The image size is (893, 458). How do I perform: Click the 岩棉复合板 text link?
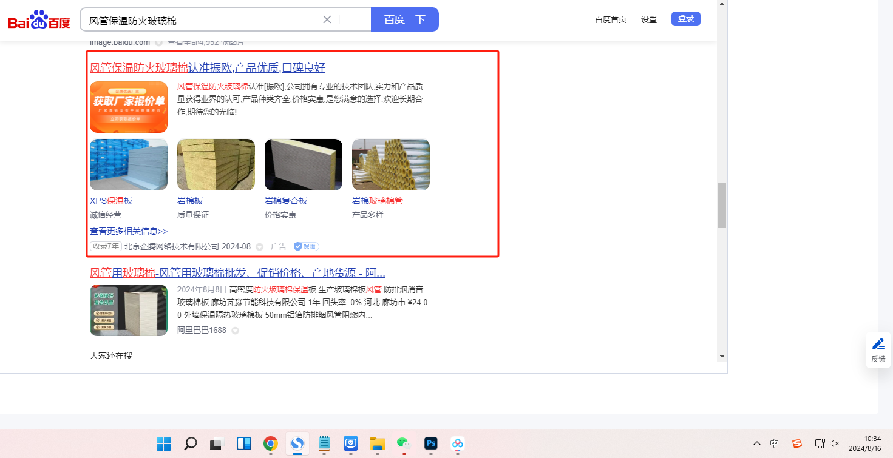tap(286, 201)
